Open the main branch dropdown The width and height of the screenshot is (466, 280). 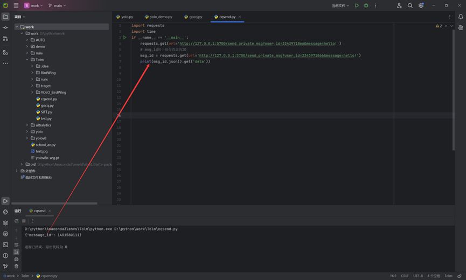pyautogui.click(x=57, y=5)
